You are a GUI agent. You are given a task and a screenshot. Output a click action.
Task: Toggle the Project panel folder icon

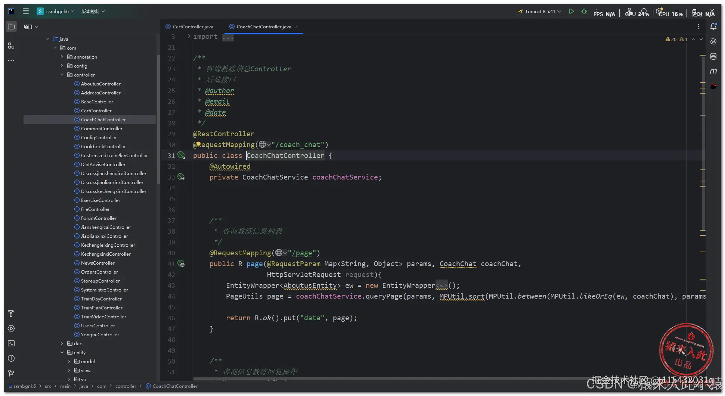[x=11, y=26]
